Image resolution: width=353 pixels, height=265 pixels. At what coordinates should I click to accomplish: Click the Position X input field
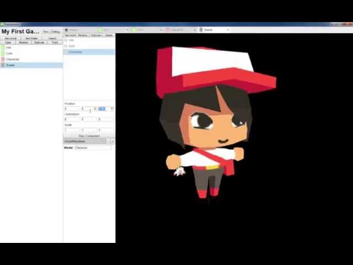72,109
